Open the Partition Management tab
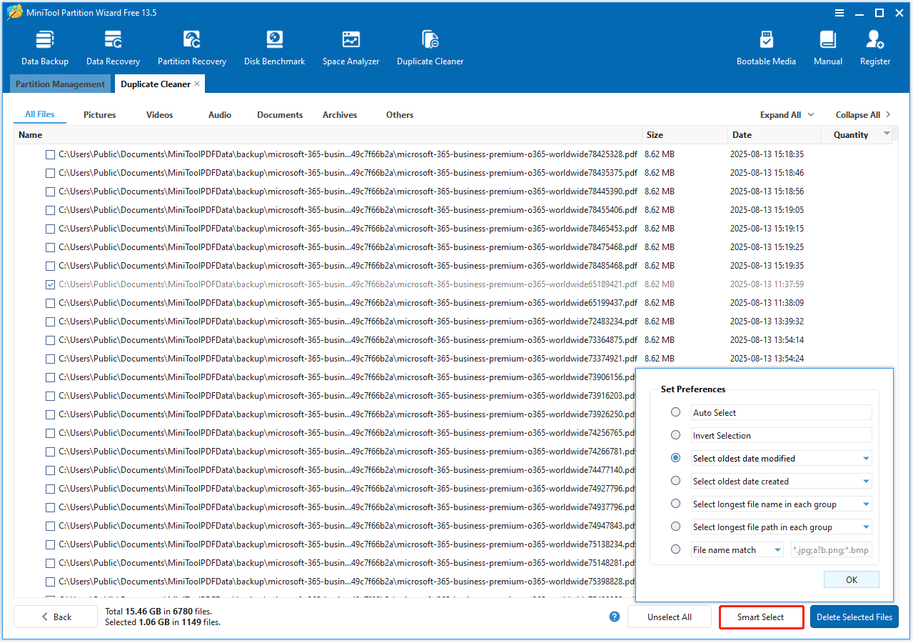The image size is (913, 643). (x=60, y=84)
